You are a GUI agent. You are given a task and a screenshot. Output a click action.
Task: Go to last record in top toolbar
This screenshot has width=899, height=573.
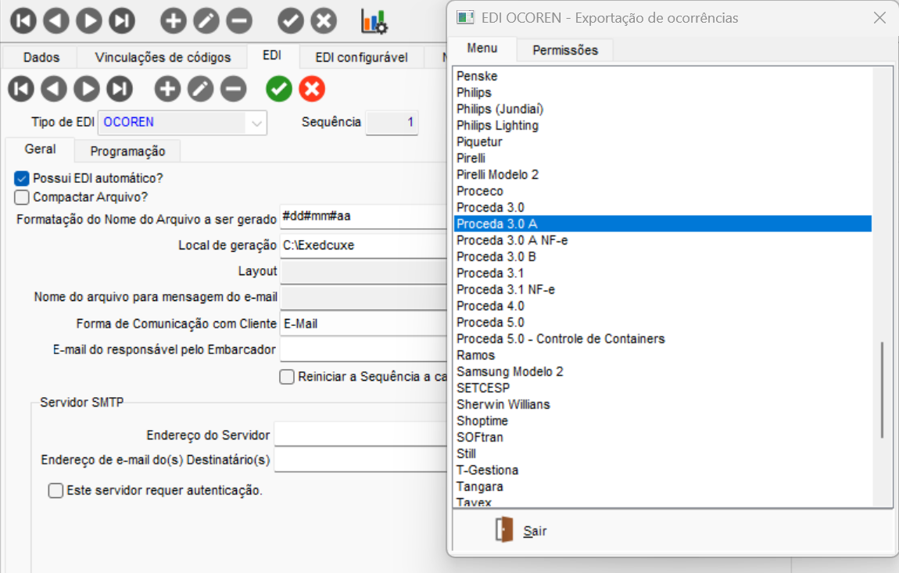[x=122, y=21]
